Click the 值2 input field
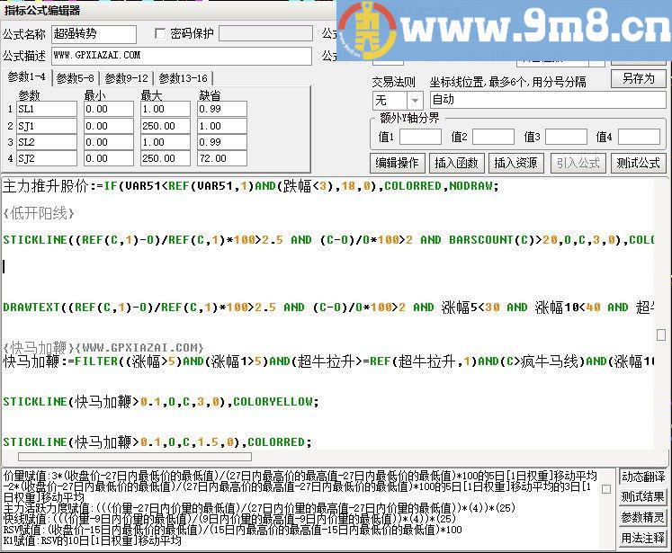 493,137
